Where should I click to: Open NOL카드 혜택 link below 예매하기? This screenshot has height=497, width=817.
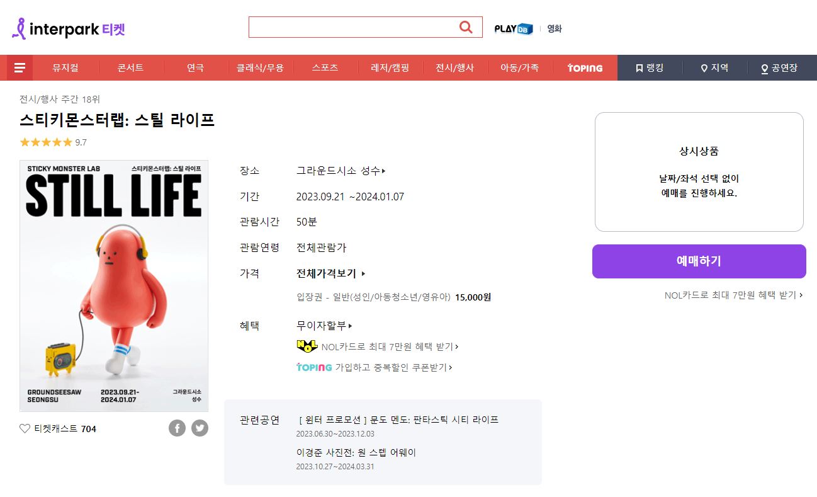pos(733,295)
